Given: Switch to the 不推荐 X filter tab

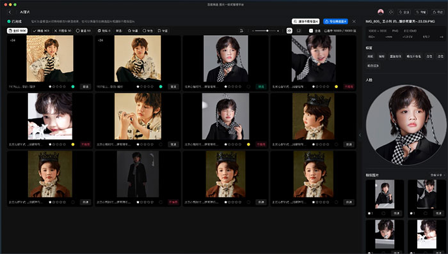Looking at the screenshot, I should click(x=63, y=31).
